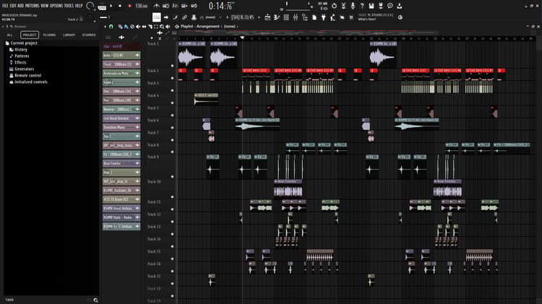Open the mixer view icon
This screenshot has height=304, width=542.
[296, 17]
